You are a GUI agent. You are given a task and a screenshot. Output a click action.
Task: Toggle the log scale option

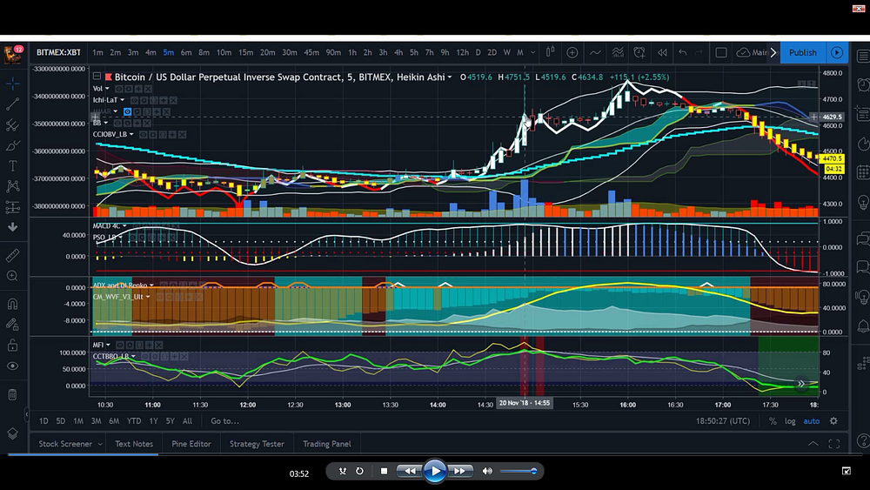(x=790, y=421)
